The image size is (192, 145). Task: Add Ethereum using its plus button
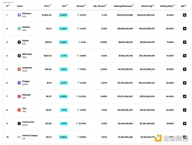[x=184, y=15]
